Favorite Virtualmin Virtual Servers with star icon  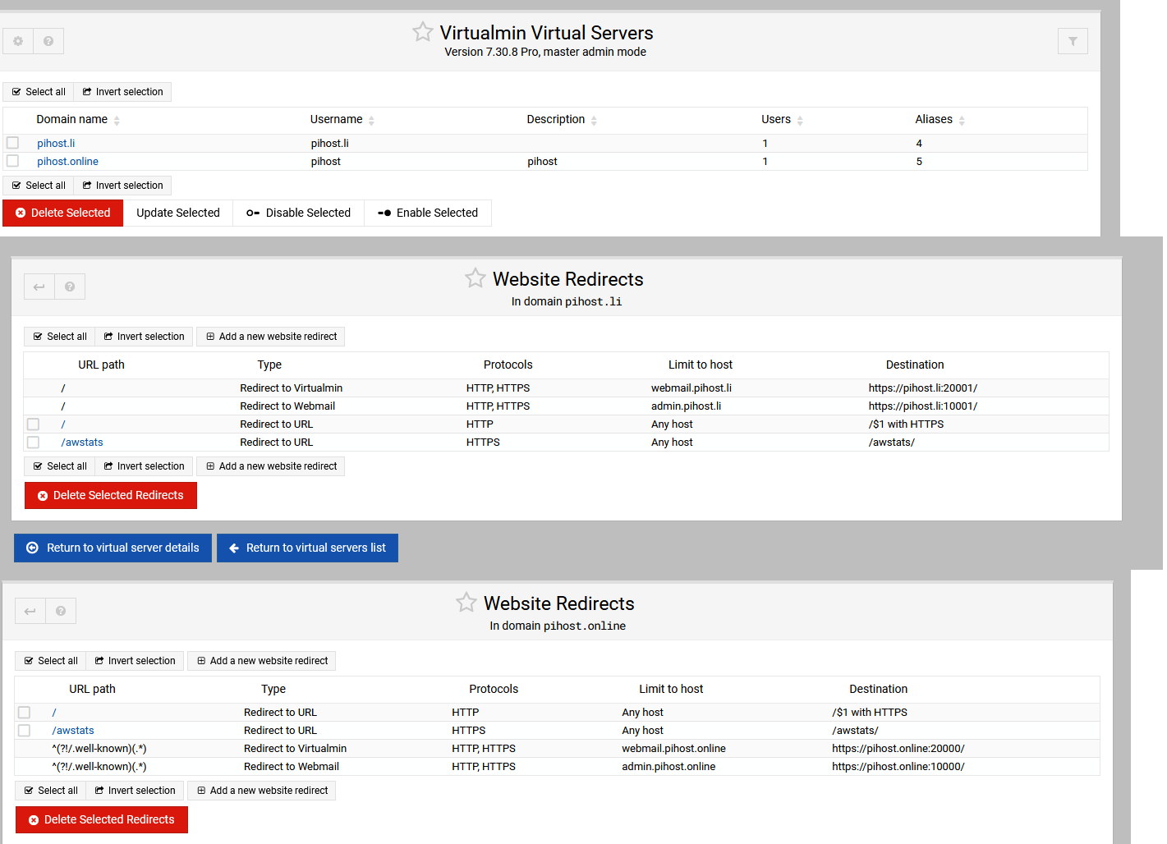(423, 32)
